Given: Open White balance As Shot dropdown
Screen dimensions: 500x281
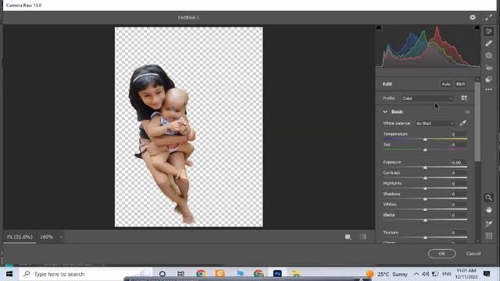Looking at the screenshot, I should [435, 123].
